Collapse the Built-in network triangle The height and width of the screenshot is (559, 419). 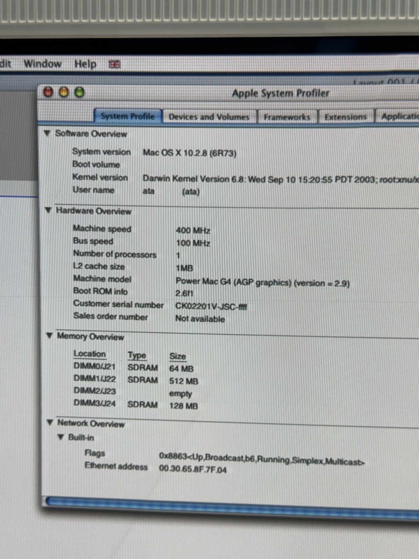click(x=61, y=437)
